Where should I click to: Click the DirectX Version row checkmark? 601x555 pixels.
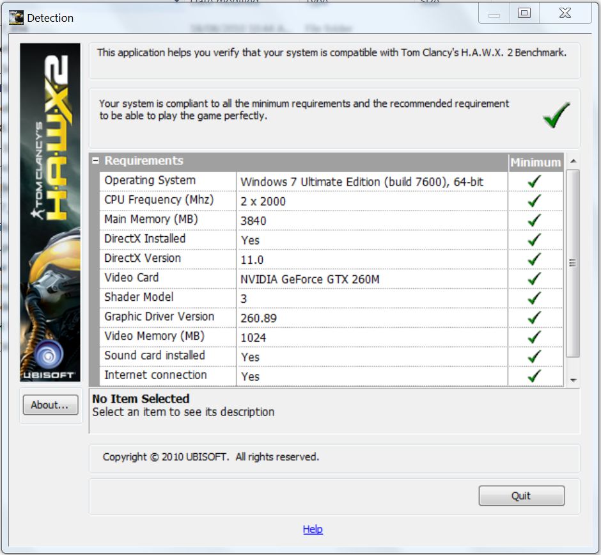pyautogui.click(x=535, y=259)
